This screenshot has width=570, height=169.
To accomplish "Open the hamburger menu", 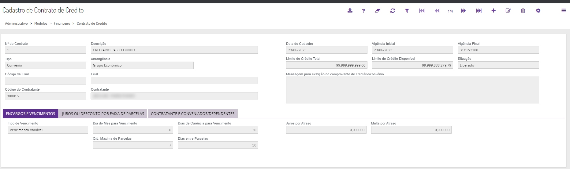I will (563, 11).
